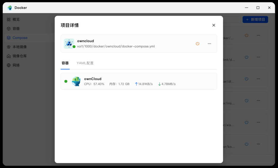
Task: Toggle power button of second background project
Action: coord(246,57)
